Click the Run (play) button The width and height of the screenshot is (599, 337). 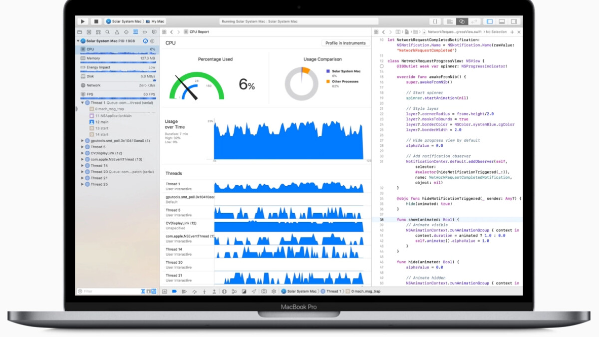tap(83, 21)
